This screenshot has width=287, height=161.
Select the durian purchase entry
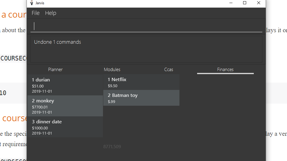(65, 85)
